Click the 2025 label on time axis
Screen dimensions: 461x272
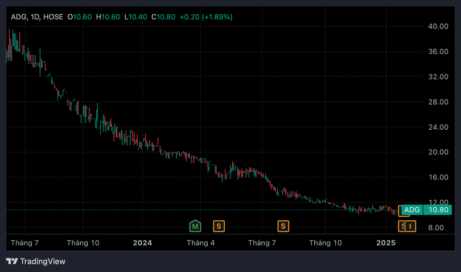coord(386,242)
